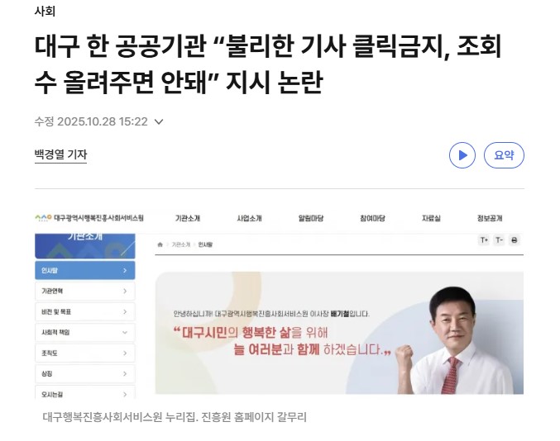Screen dimensions: 560x441
Task: Select 참여마당 in the top navigation
Action: tap(372, 218)
